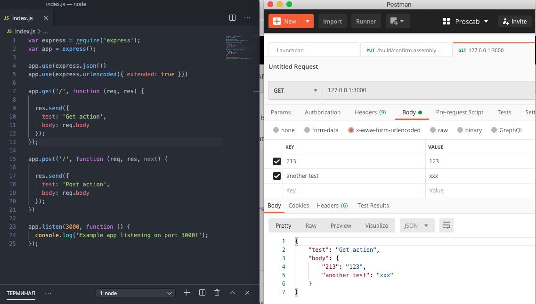Open the Authorization request tab
The image size is (536, 304).
pos(322,112)
